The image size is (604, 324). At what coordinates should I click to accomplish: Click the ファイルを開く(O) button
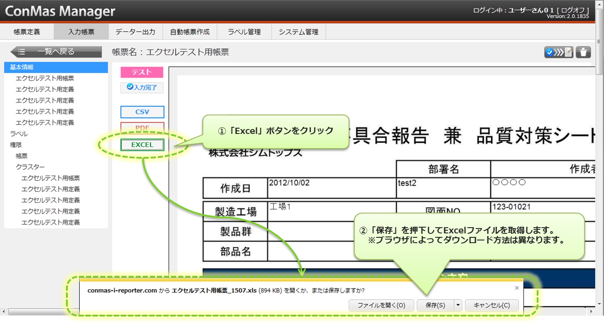(x=381, y=305)
